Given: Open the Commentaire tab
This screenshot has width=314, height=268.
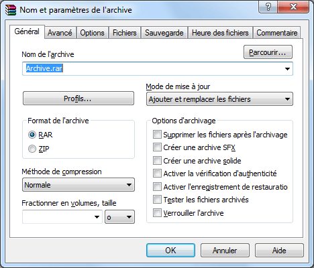Looking at the screenshot, I should (x=277, y=33).
